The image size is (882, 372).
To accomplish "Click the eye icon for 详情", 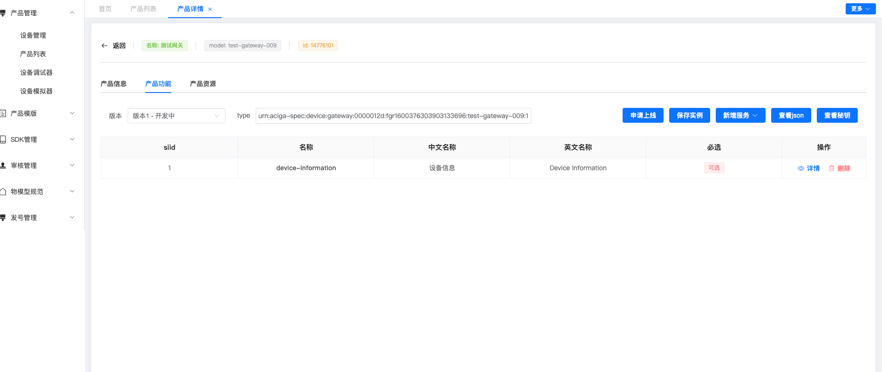I will pos(801,168).
